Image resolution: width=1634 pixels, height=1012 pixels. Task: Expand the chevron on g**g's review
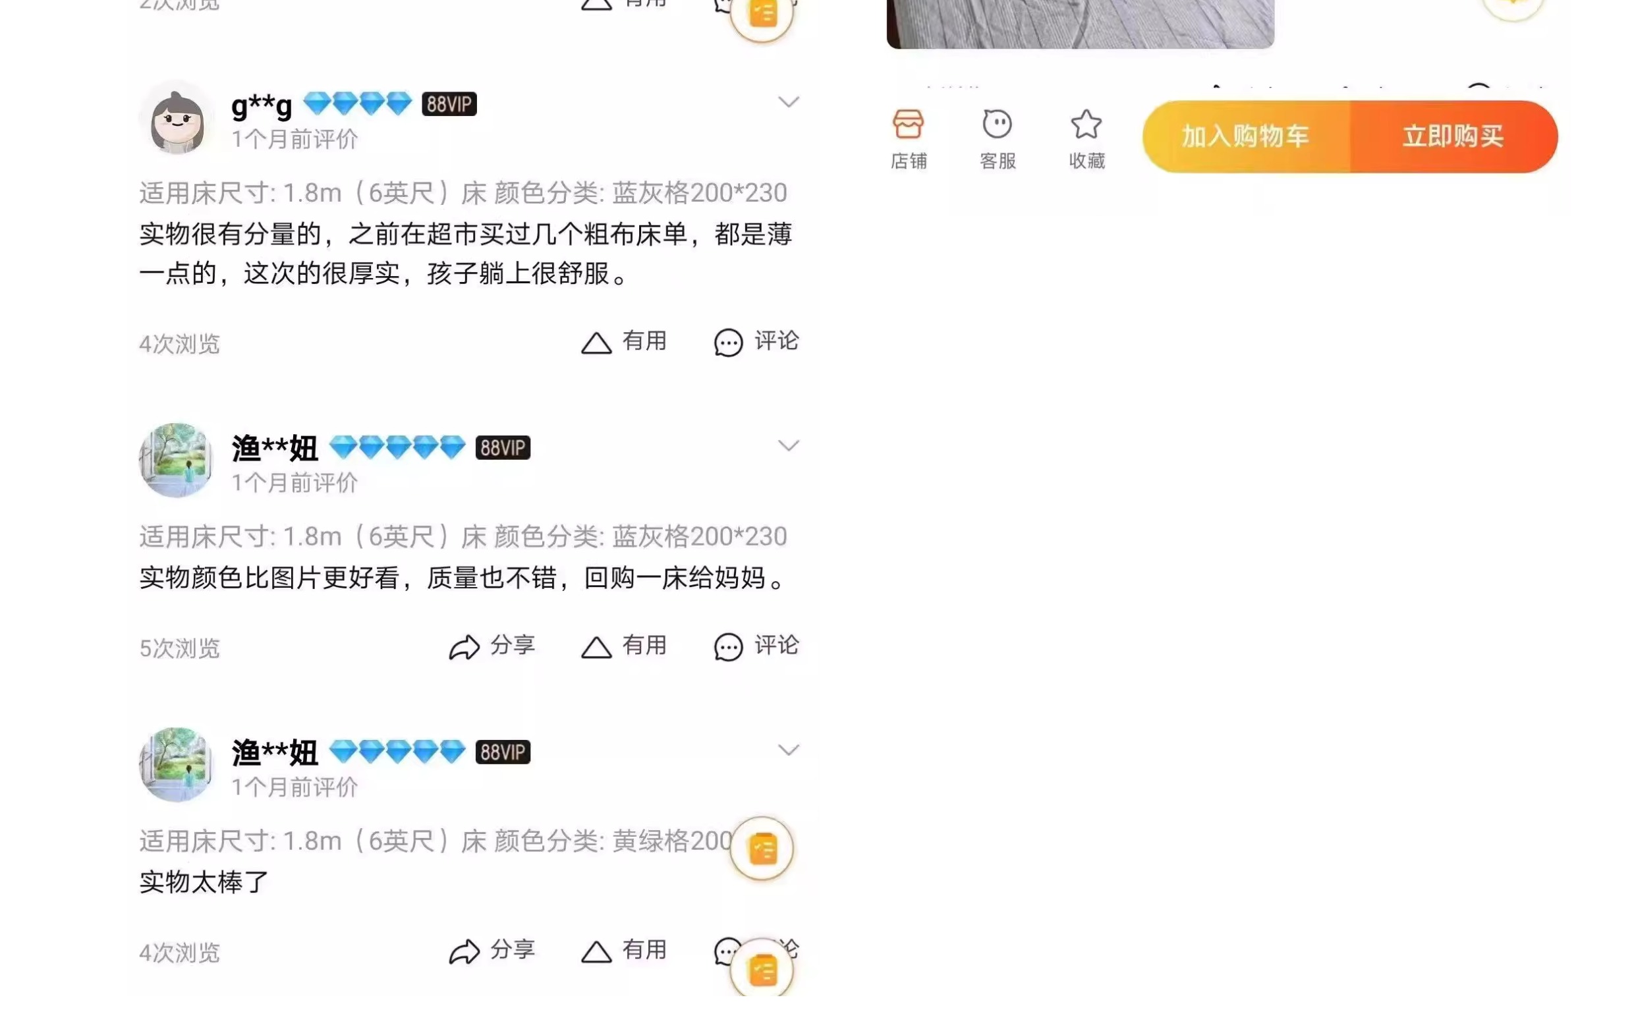pyautogui.click(x=788, y=101)
